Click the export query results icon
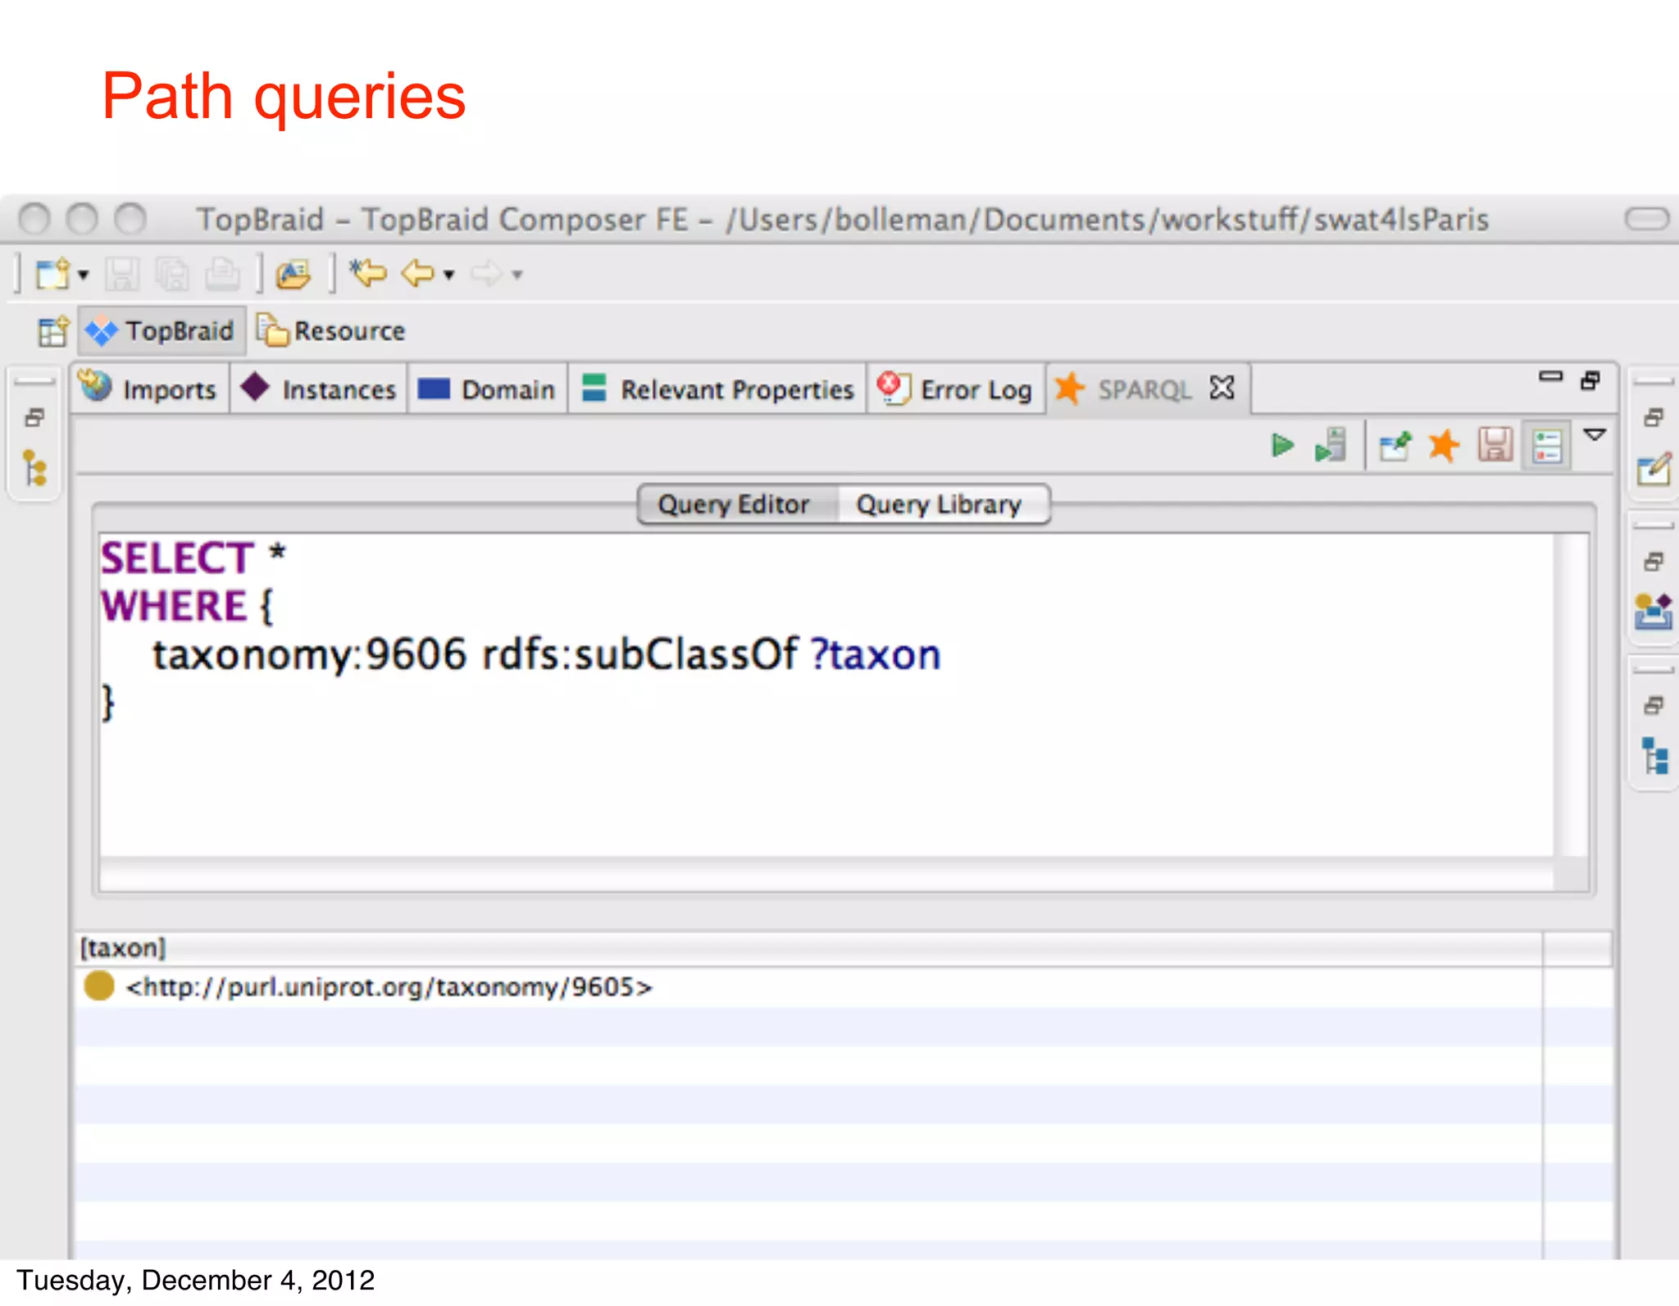1679x1306 pixels. point(1395,446)
